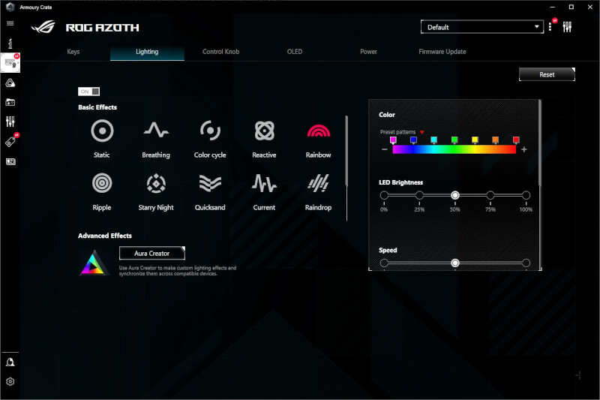This screenshot has height=400, width=600.
Task: Click the ROG logo in header
Action: pos(43,27)
